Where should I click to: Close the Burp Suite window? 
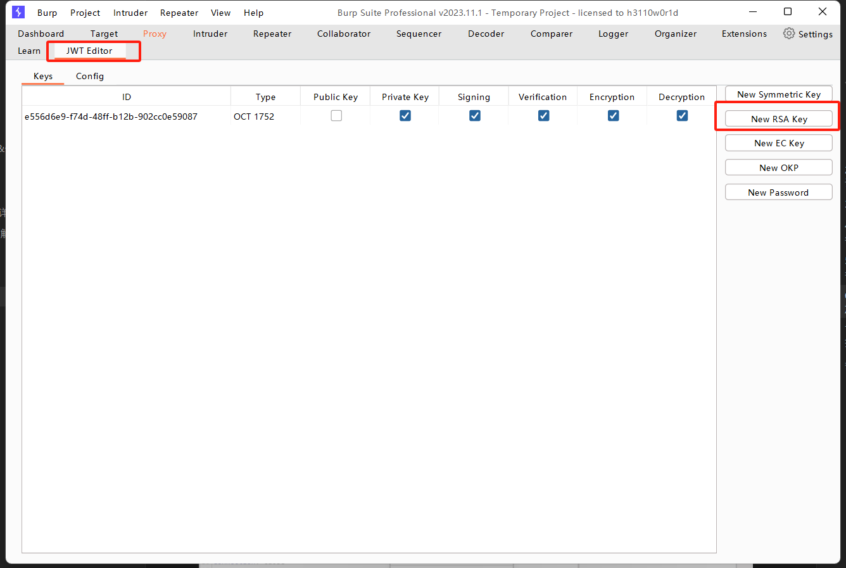tap(823, 11)
